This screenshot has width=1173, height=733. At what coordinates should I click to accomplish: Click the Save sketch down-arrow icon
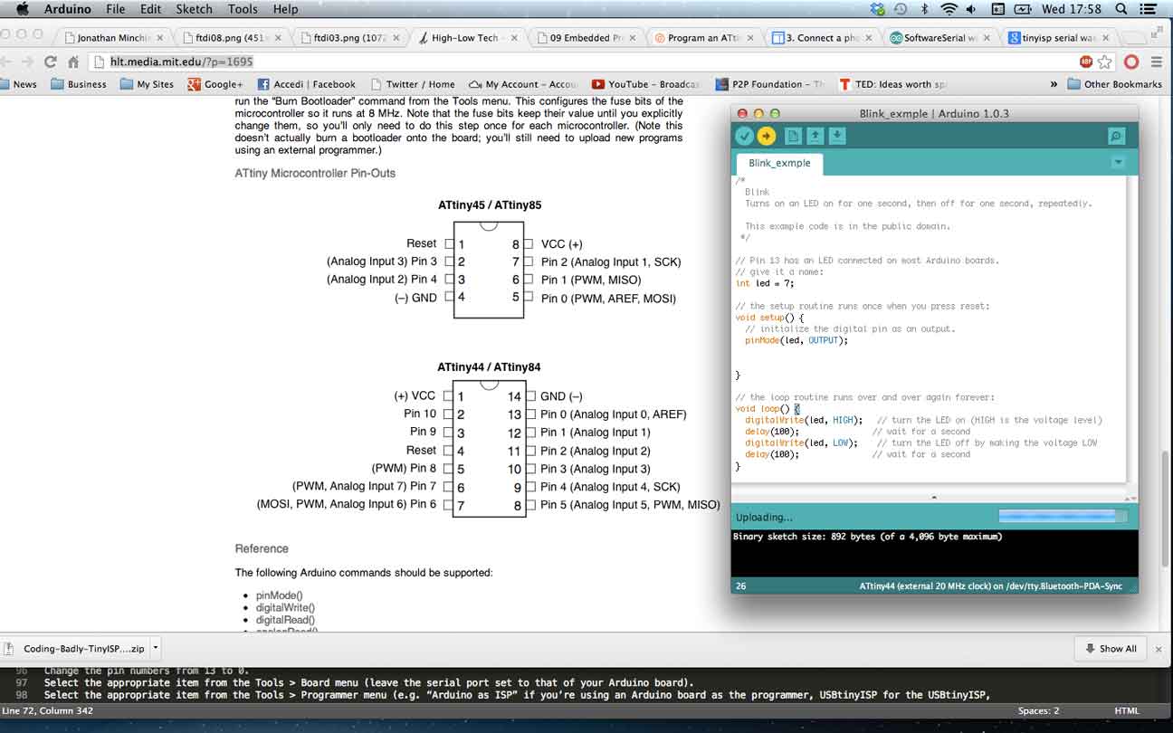click(x=837, y=136)
